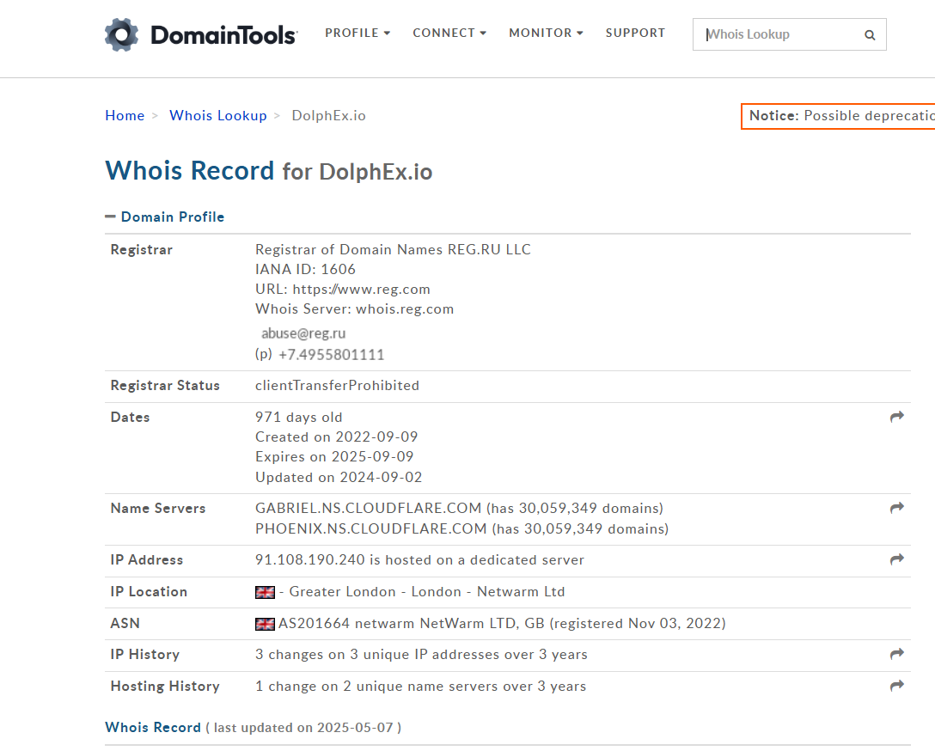Click clientTransferProhibited status value

click(338, 386)
